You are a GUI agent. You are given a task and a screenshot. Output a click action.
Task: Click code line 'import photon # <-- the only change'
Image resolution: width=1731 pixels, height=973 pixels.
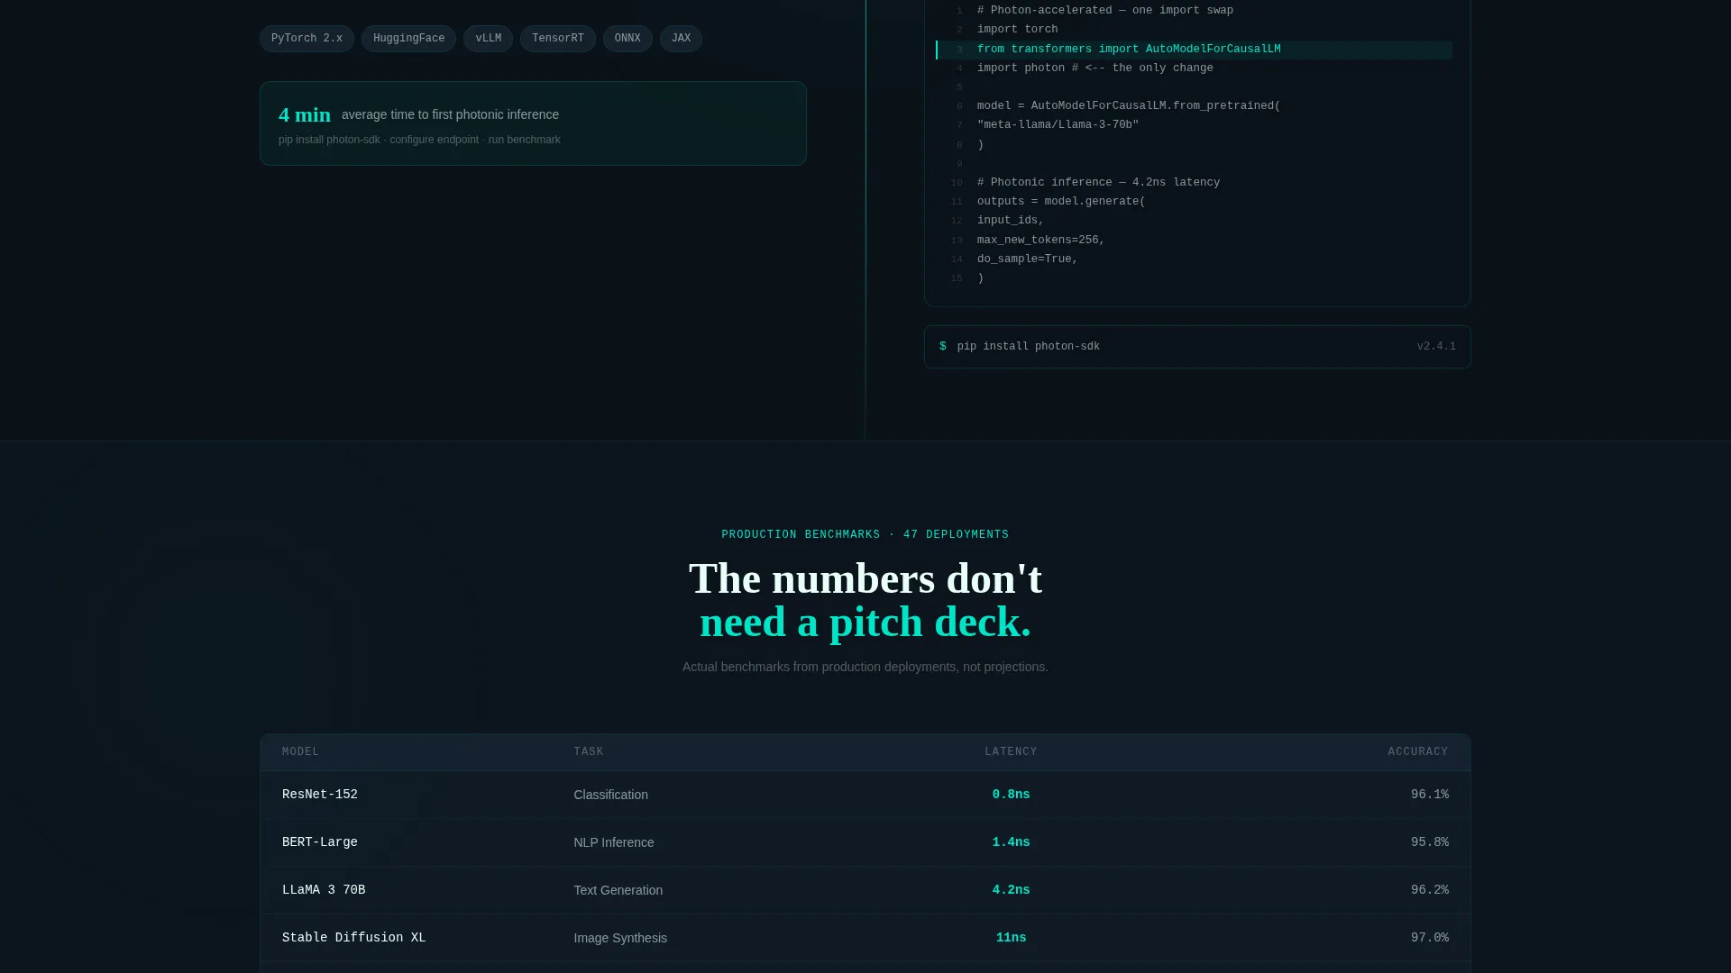tap(1095, 68)
